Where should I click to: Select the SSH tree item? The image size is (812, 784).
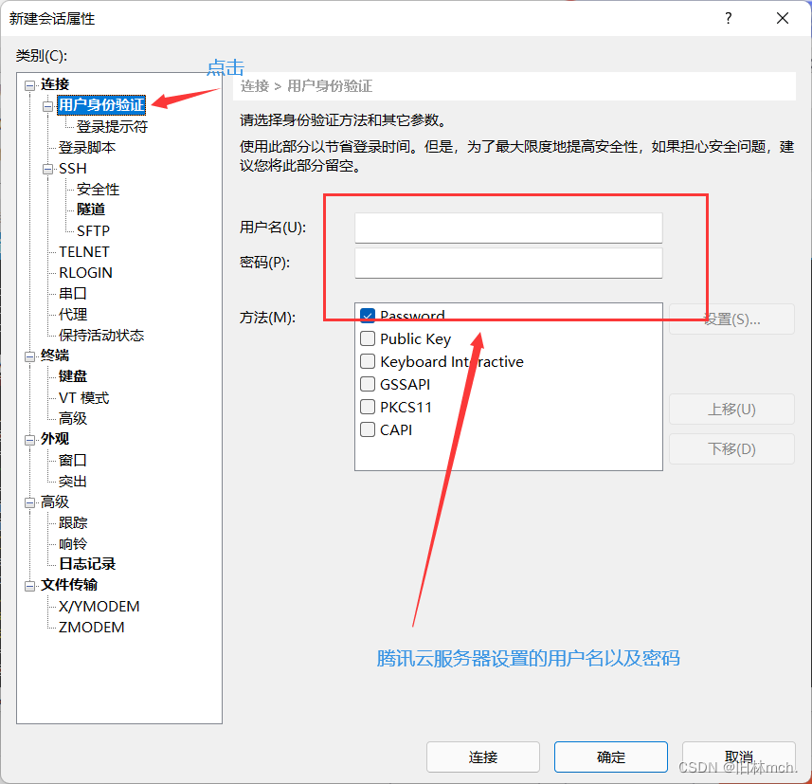[x=73, y=169]
